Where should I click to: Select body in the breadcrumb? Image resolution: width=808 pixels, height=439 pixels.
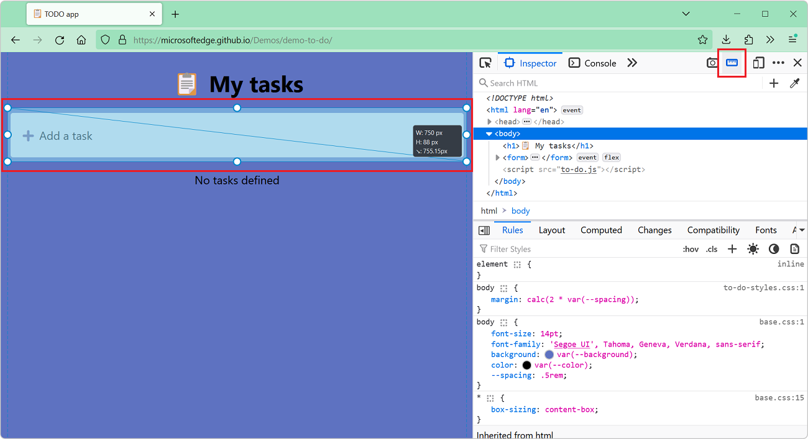[520, 211]
